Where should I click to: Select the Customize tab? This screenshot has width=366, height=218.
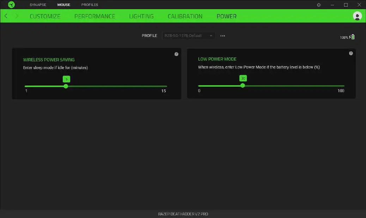45,16
